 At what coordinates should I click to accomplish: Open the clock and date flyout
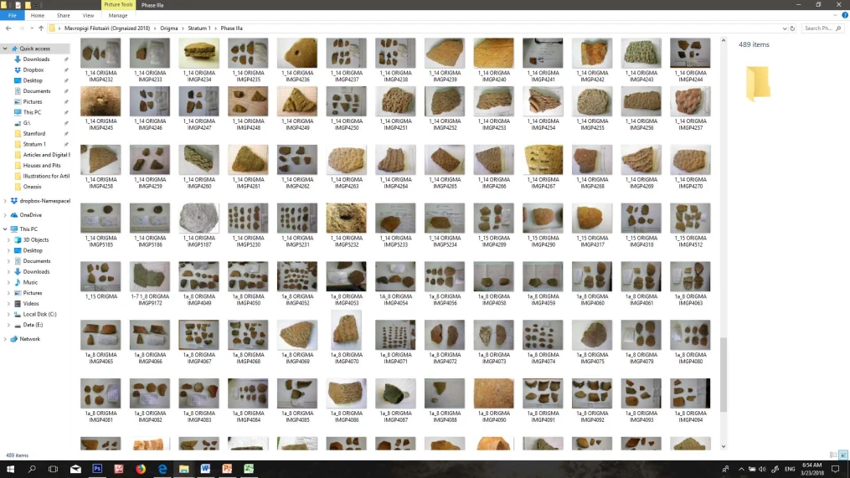[x=811, y=469]
